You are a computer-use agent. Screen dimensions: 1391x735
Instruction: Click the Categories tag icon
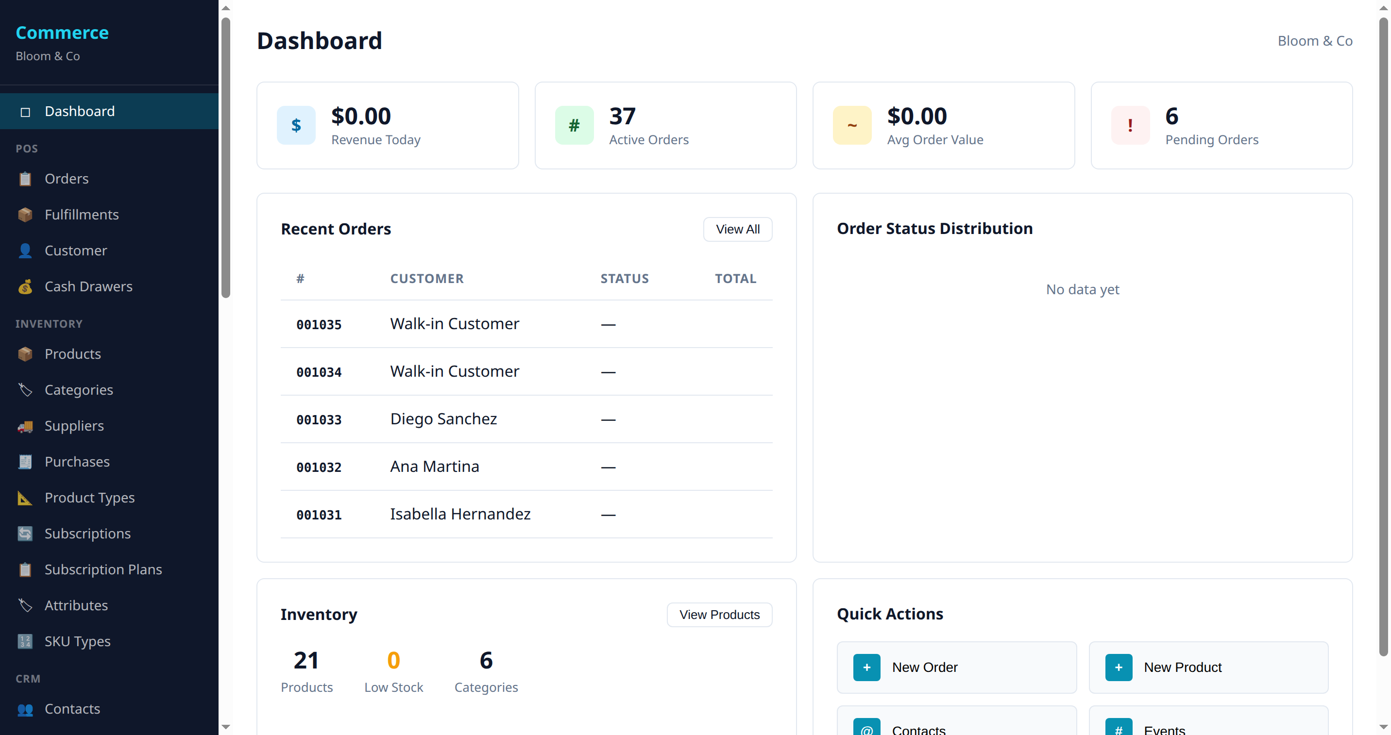(x=25, y=390)
